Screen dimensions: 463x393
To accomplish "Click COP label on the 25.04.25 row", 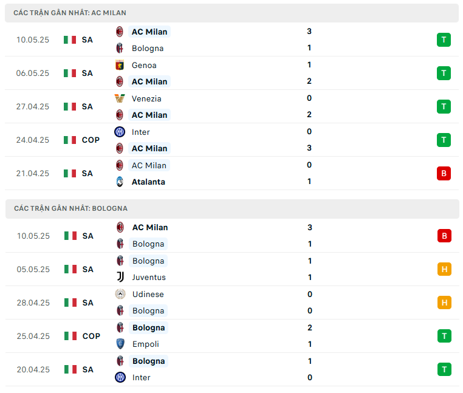I will click(91, 336).
